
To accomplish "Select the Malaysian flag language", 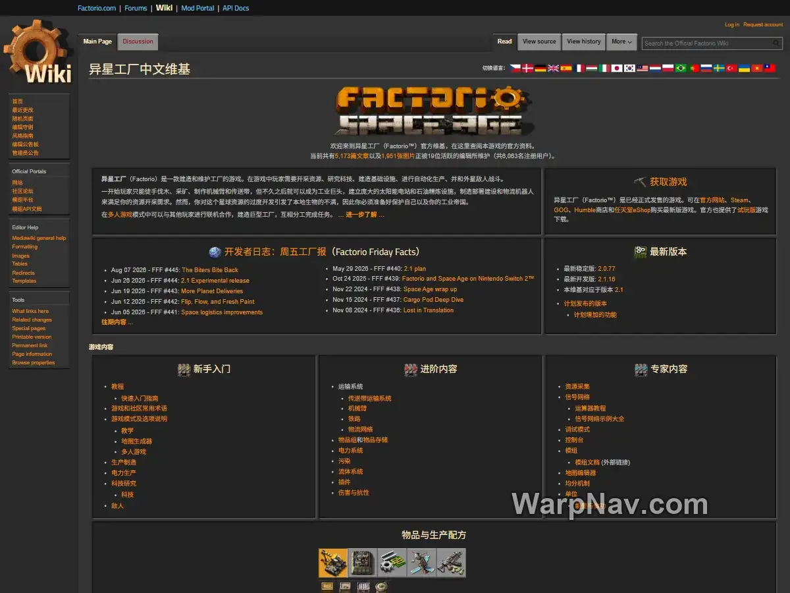I will [x=643, y=68].
